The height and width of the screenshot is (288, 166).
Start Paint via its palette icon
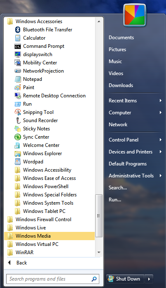(x=18, y=87)
